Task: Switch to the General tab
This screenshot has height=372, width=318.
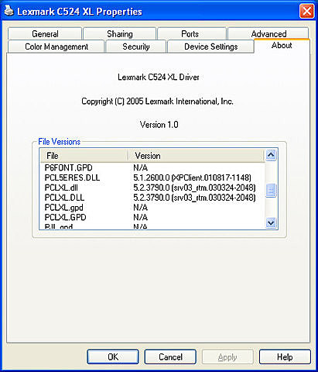Action: (45, 34)
